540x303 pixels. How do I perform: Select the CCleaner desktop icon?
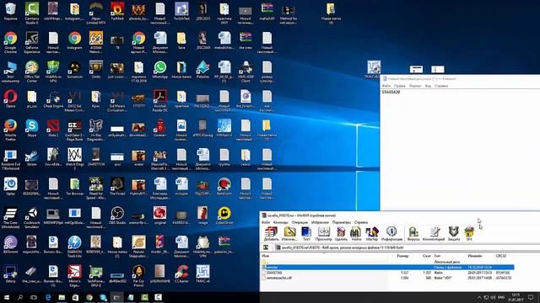(x=181, y=274)
